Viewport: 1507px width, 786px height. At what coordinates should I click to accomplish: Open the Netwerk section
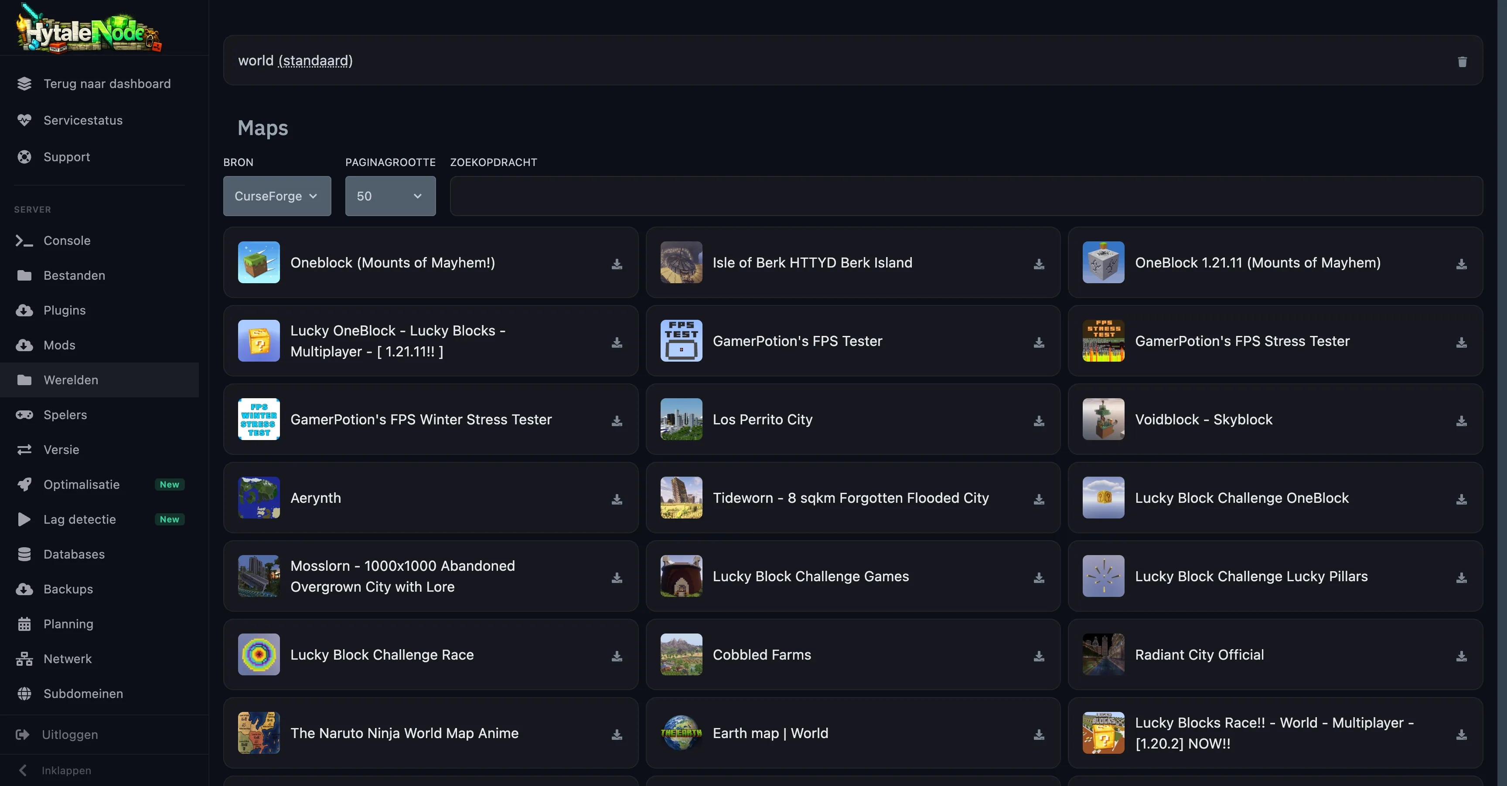pyautogui.click(x=99, y=659)
